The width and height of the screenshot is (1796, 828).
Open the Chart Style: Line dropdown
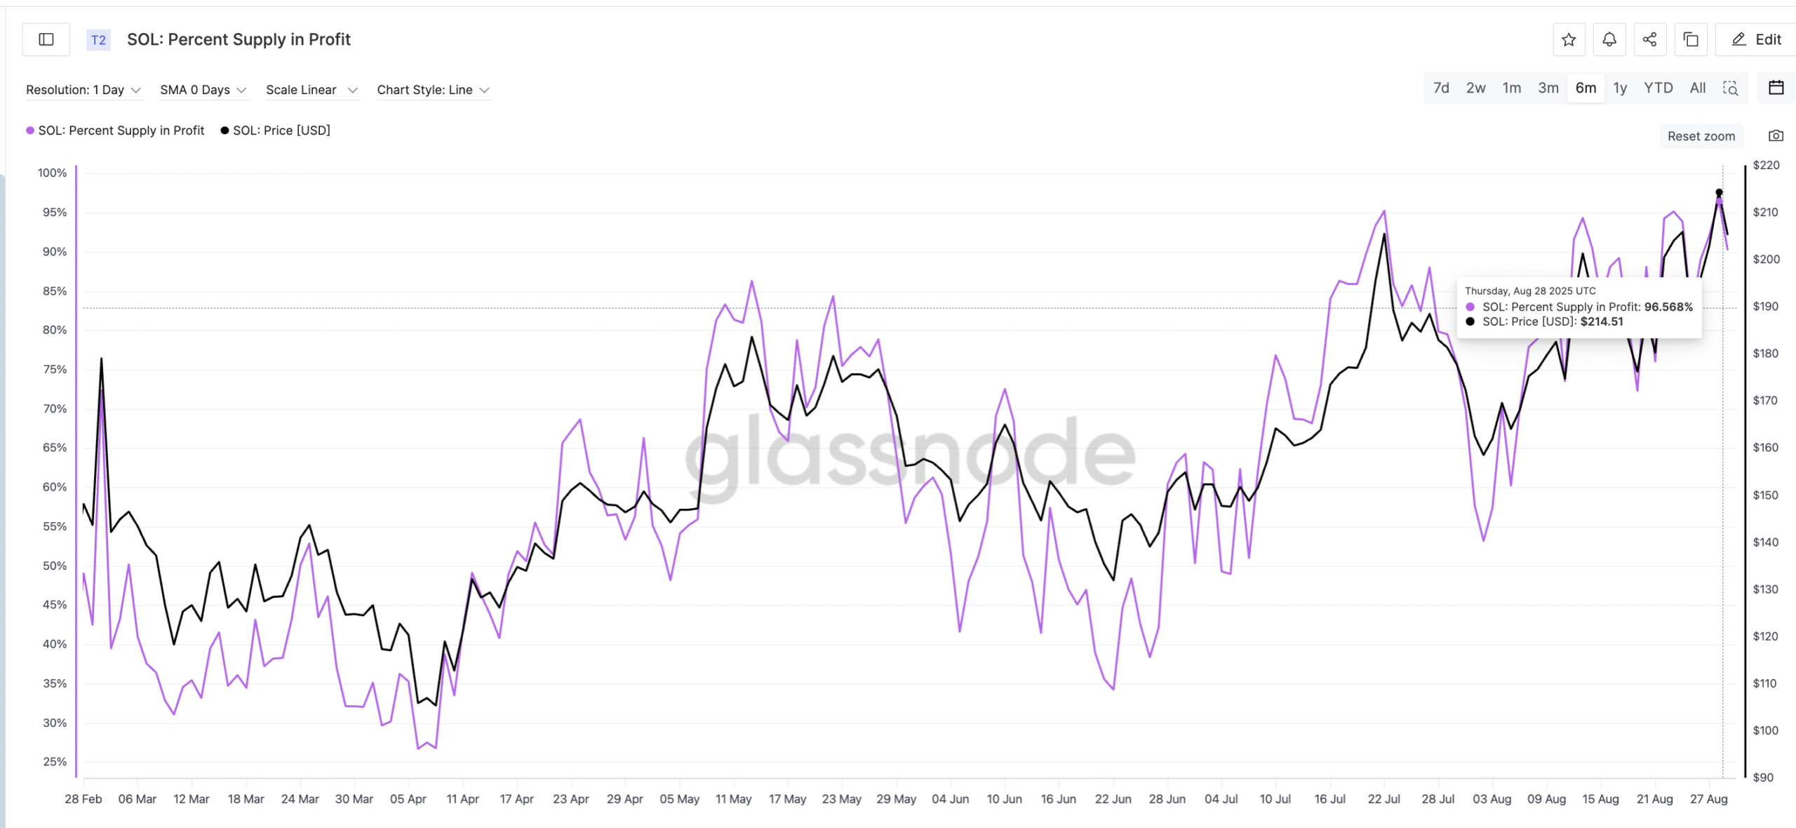432,89
